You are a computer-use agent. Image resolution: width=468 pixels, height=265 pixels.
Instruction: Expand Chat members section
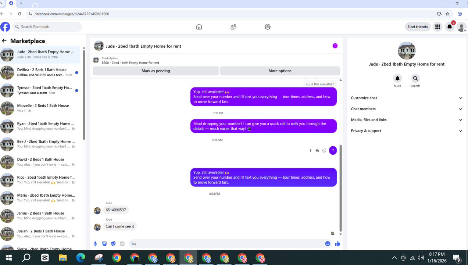coord(407,109)
